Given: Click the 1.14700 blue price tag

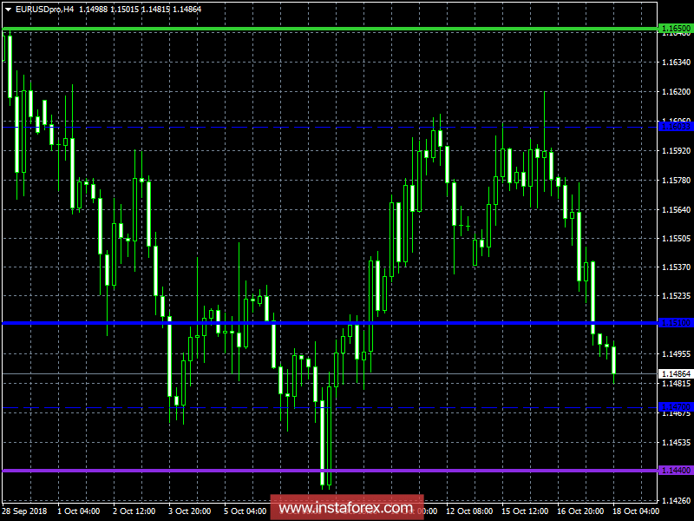Looking at the screenshot, I should [x=676, y=406].
